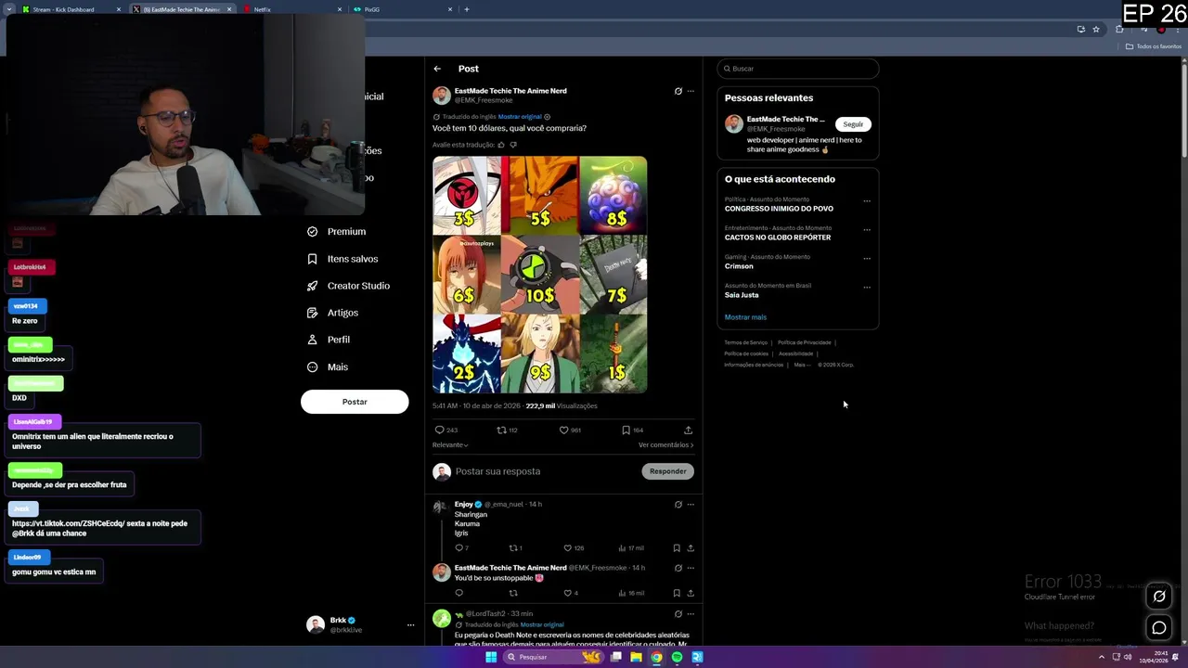Open Itens salvos in the sidebar
Viewport: 1188px width, 668px height.
pyautogui.click(x=342, y=259)
